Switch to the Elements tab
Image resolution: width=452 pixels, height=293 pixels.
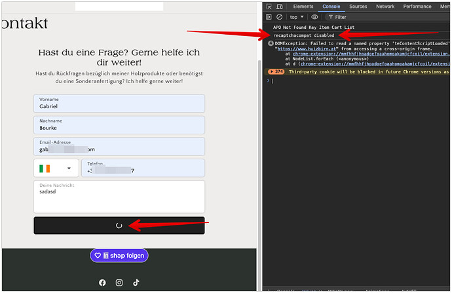[x=303, y=7]
